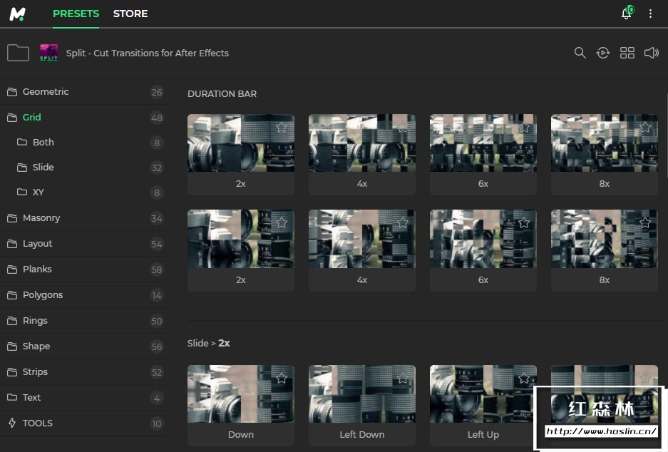Open the Both subfolder under Grid
Viewport: 668px width, 452px height.
tap(83, 143)
